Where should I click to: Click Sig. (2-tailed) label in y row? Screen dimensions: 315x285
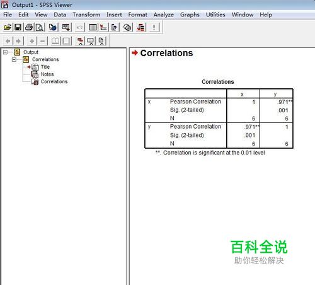click(187, 136)
